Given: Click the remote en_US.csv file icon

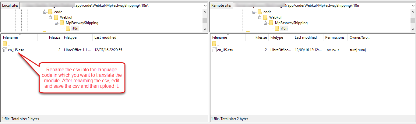Looking at the screenshot, I should 214,50.
